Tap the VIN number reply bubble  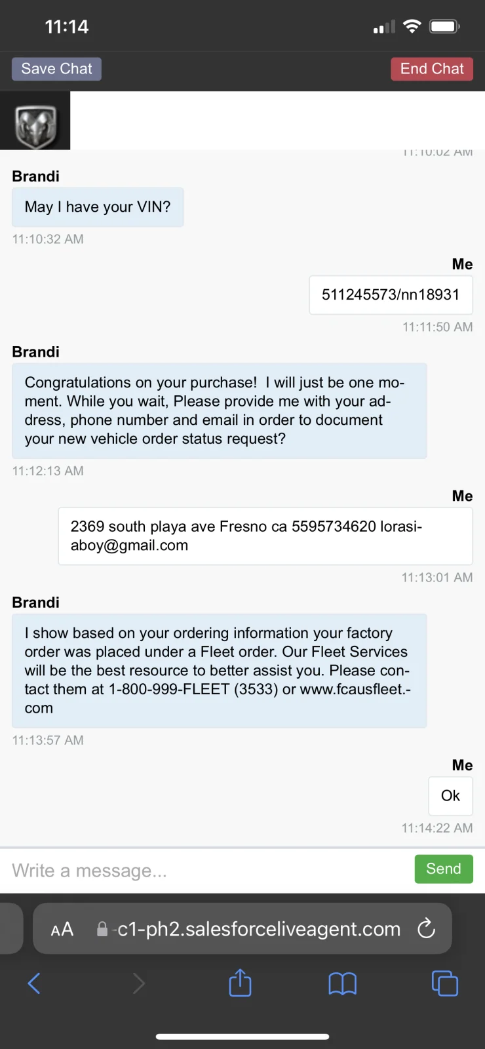coord(391,295)
